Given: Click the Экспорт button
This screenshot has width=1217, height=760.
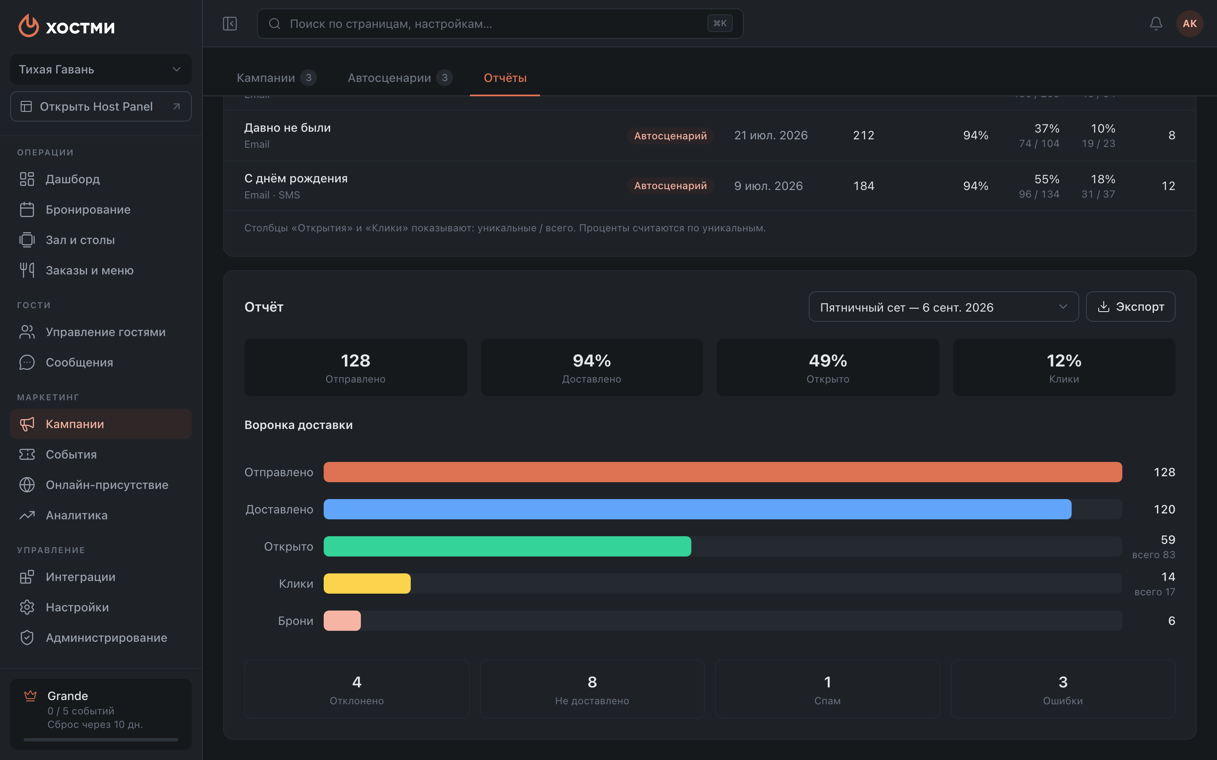Looking at the screenshot, I should click(1130, 307).
